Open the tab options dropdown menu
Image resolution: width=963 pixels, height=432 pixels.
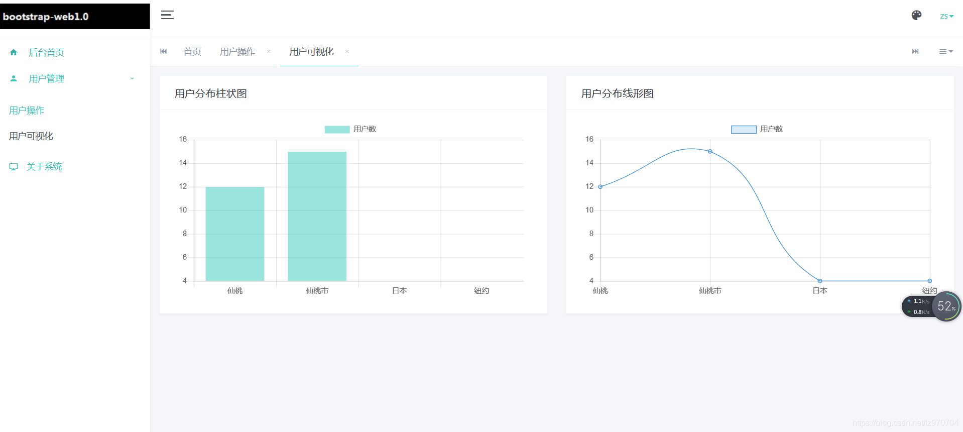click(x=946, y=51)
